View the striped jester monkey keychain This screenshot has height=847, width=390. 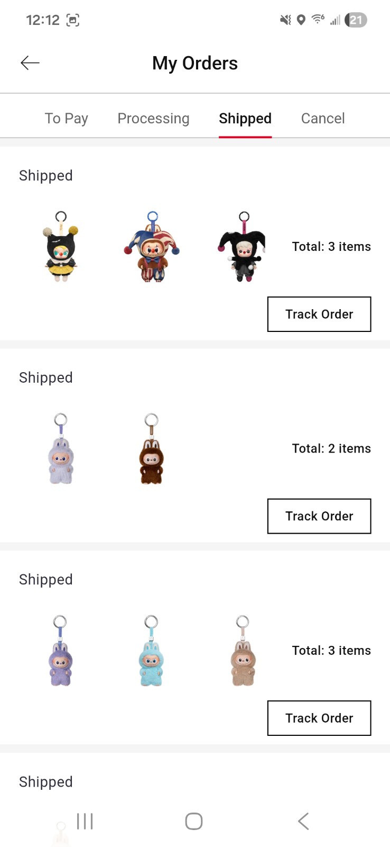[x=152, y=247]
